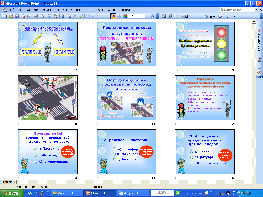263x197 pixels.
Task: Select the Format Painter brush icon
Action: tap(81, 16)
